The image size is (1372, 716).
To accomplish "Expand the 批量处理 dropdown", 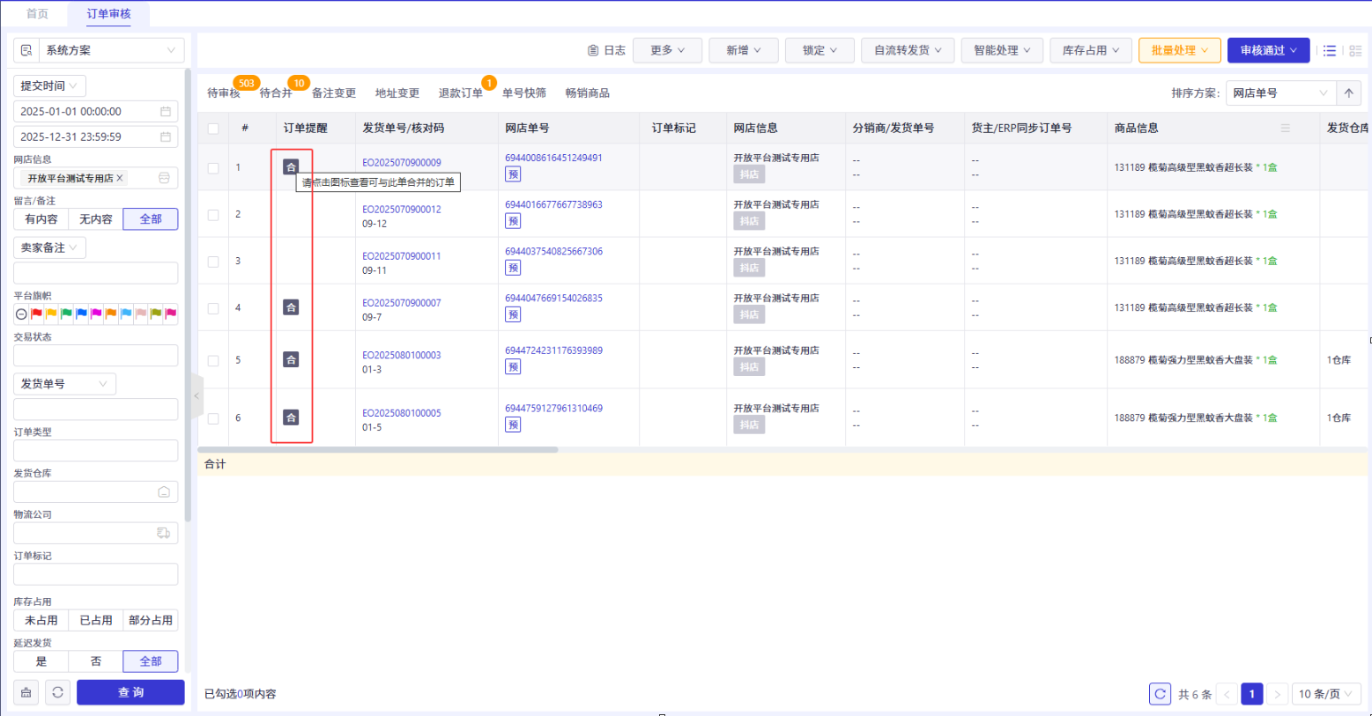I will click(x=1179, y=50).
